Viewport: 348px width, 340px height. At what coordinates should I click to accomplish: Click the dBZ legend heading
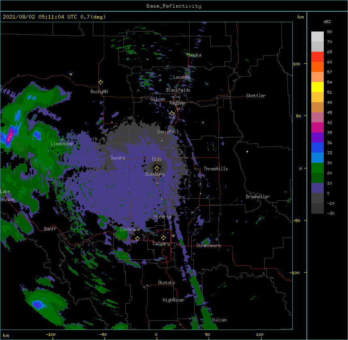click(x=327, y=22)
